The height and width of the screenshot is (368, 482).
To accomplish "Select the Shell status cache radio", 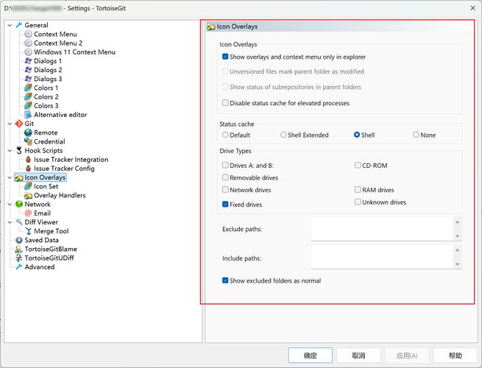I will 357,135.
